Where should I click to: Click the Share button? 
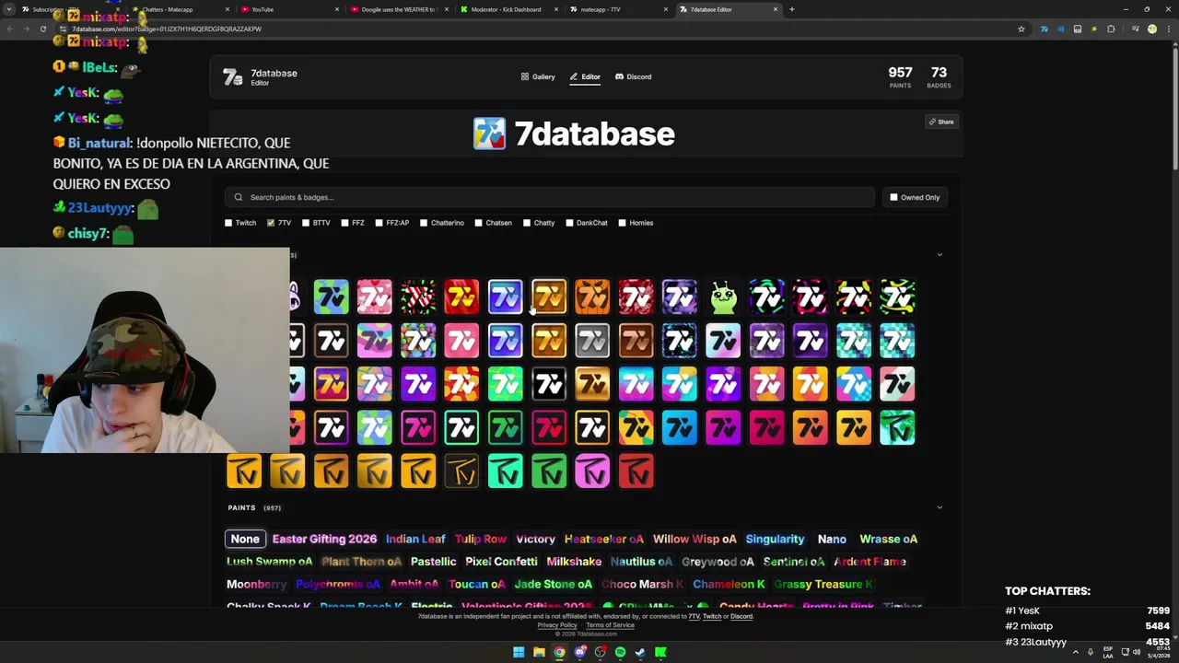pos(941,122)
